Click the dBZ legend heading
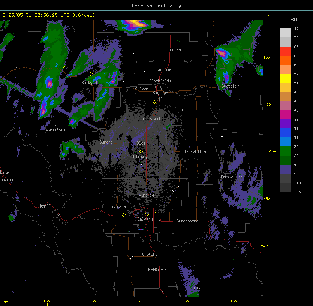Image resolution: width=313 pixels, height=306 pixels. tap(294, 20)
